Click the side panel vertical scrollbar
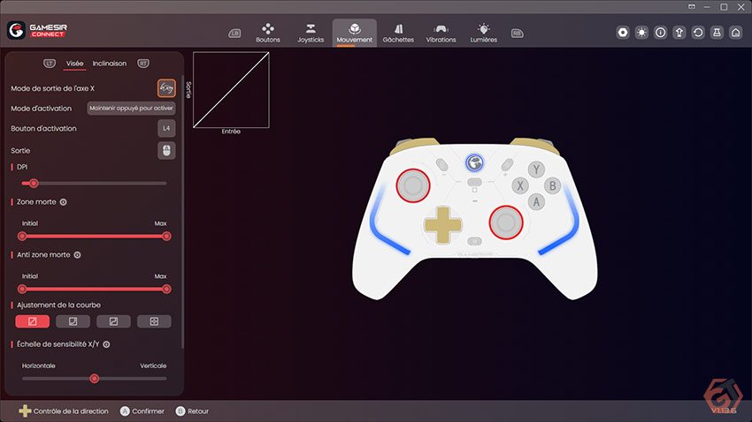Screen dimensions: 752x422 coord(182,210)
